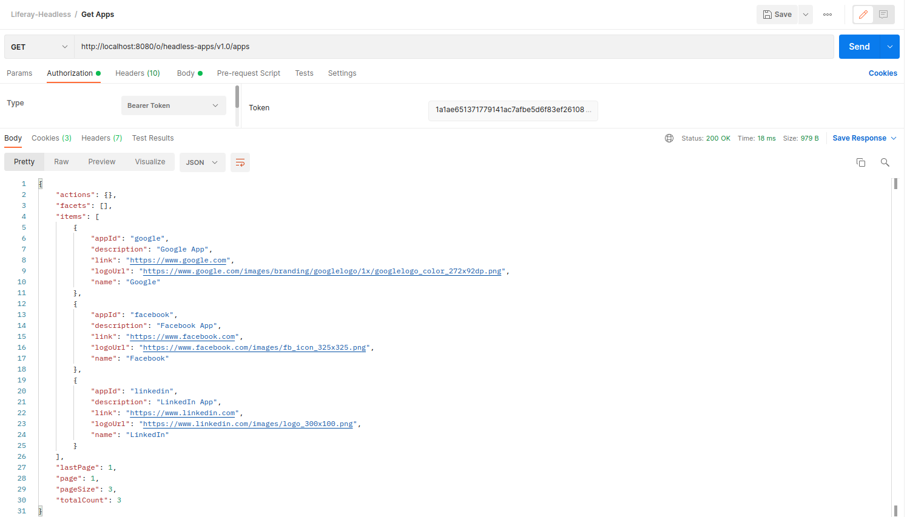Select the response Body tab
Screen dimensions: 907x517
coord(13,138)
